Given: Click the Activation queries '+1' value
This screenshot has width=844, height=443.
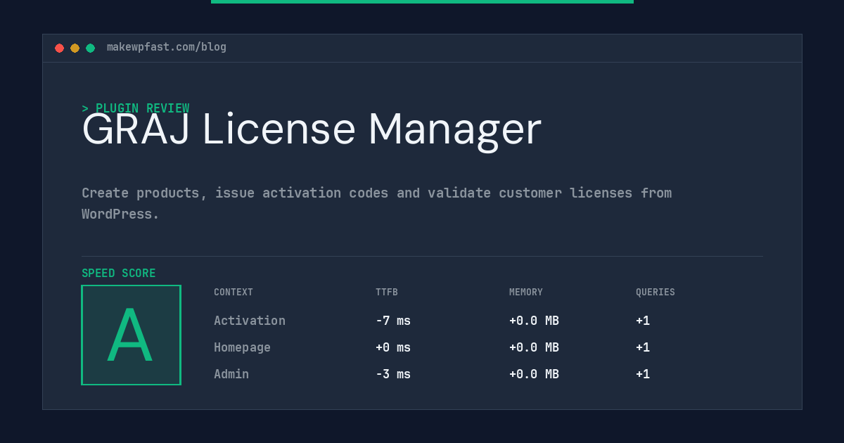Looking at the screenshot, I should [643, 321].
